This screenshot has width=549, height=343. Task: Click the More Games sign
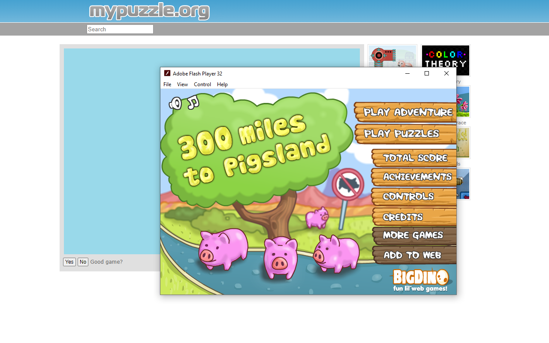point(414,235)
